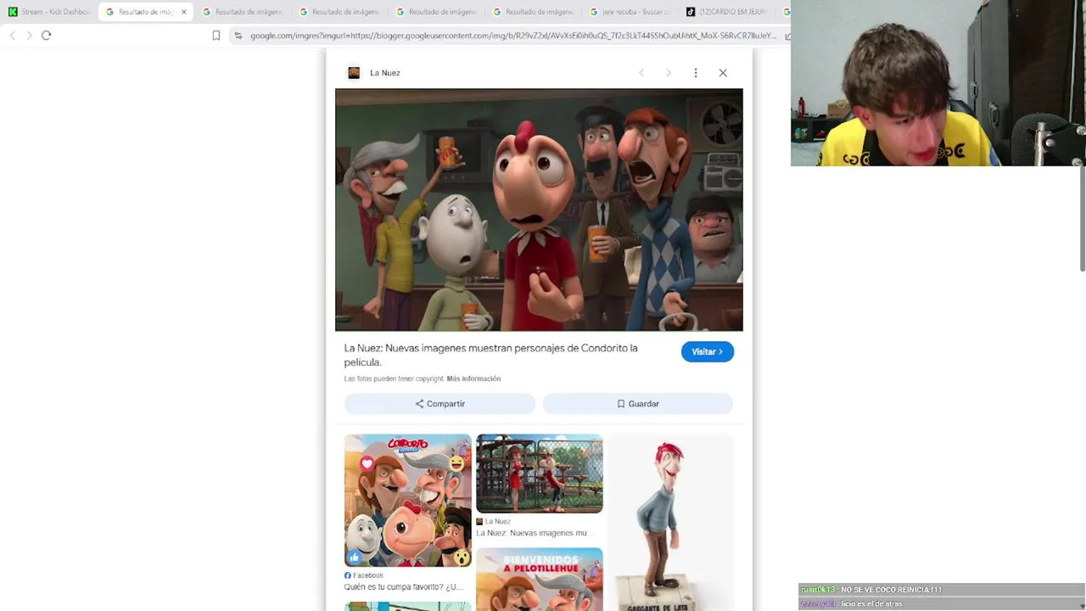This screenshot has height=611, width=1086.
Task: Click chat message NO SE VE COCO REINICIA
Action: tap(891, 590)
